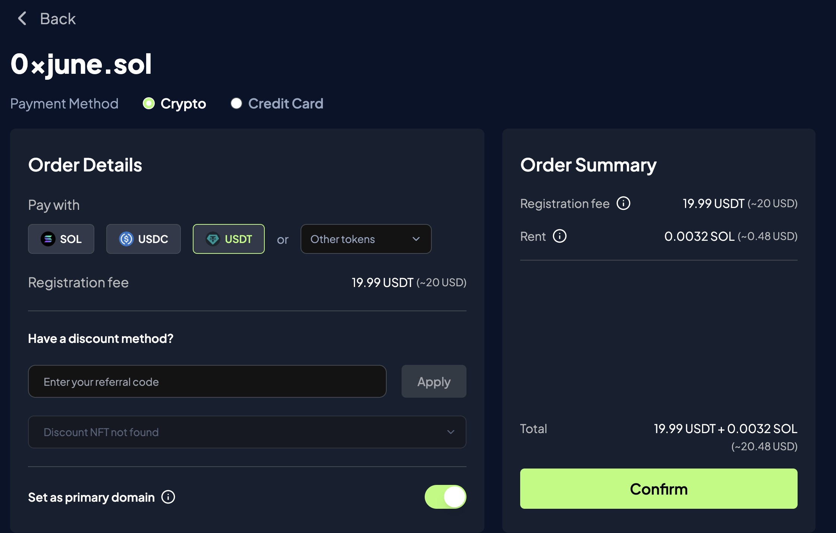Click the USDT Tether icon

coord(213,239)
